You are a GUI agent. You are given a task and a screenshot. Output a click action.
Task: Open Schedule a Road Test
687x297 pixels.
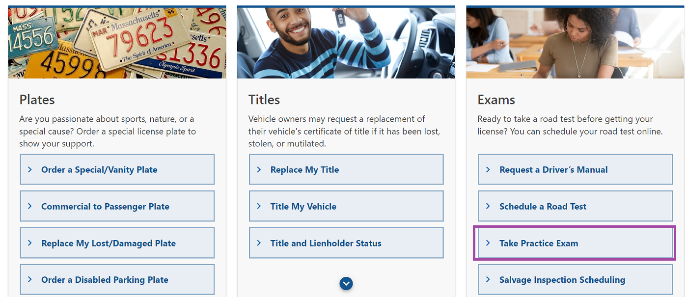click(543, 207)
